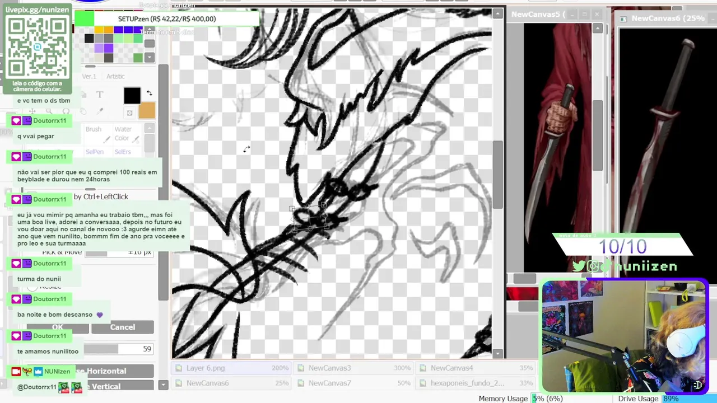This screenshot has height=403, width=717.
Task: Cancel the transform operation
Action: pyautogui.click(x=122, y=327)
